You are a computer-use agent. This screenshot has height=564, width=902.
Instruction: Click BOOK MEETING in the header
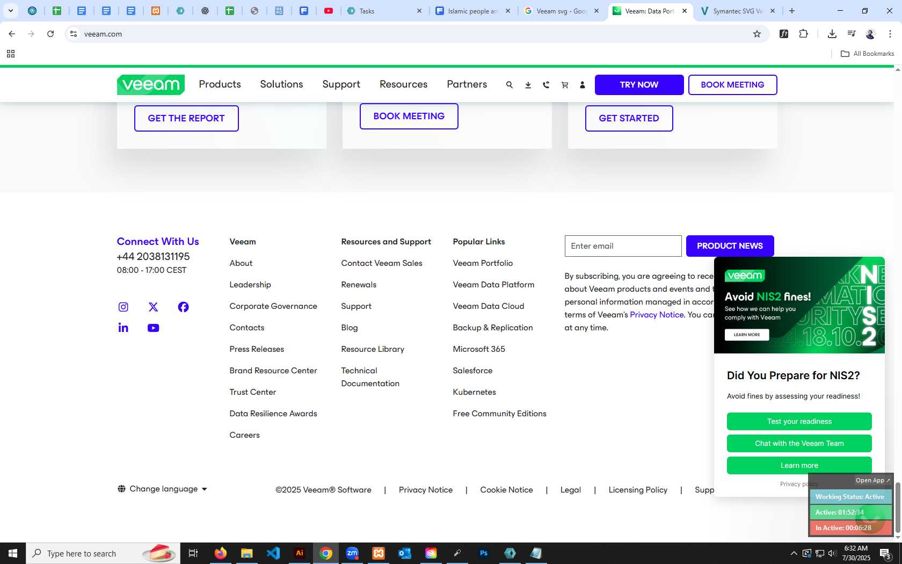tap(733, 85)
